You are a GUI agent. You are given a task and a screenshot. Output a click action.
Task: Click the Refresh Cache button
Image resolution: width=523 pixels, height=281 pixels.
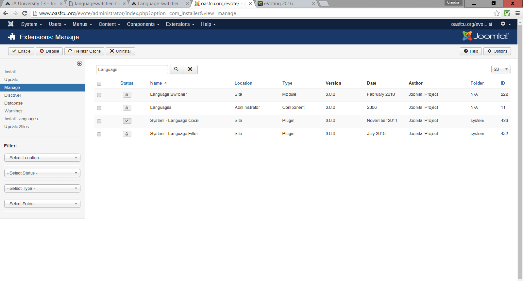[84, 51]
